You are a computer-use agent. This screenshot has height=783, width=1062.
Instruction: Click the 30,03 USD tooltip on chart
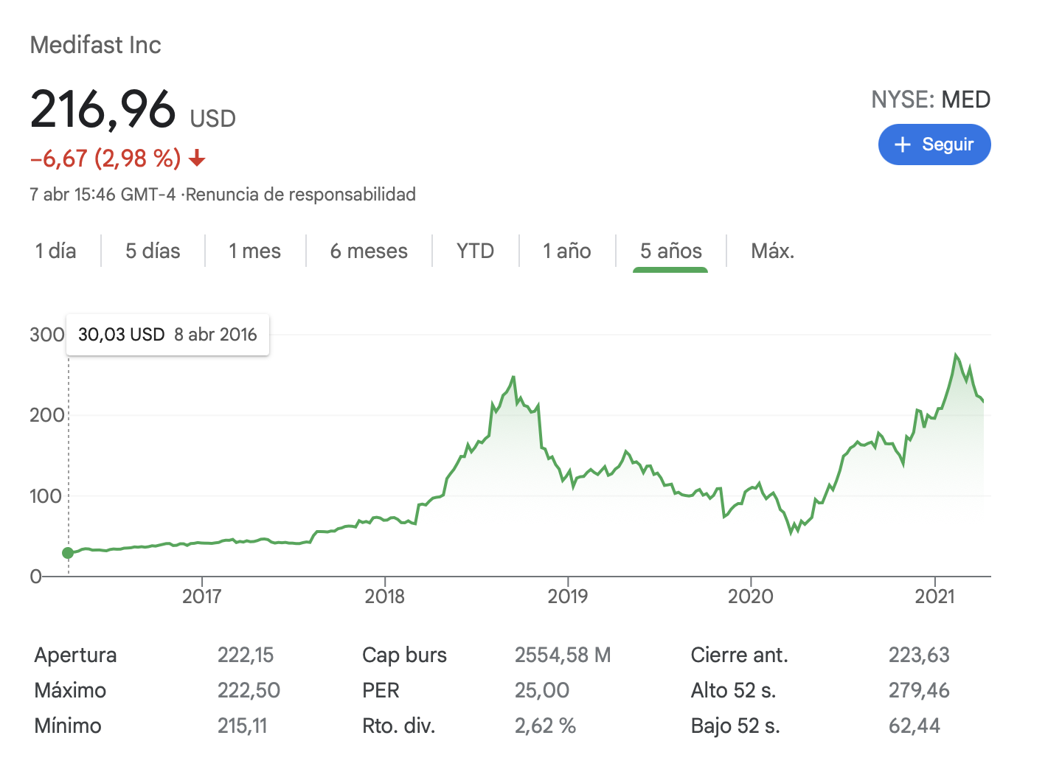pyautogui.click(x=168, y=335)
